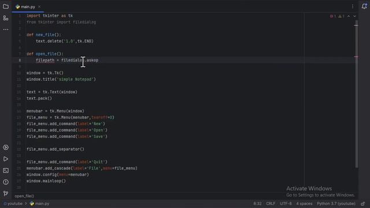Click window.config(menu=menubar) line
370x208 pixels.
point(58,174)
